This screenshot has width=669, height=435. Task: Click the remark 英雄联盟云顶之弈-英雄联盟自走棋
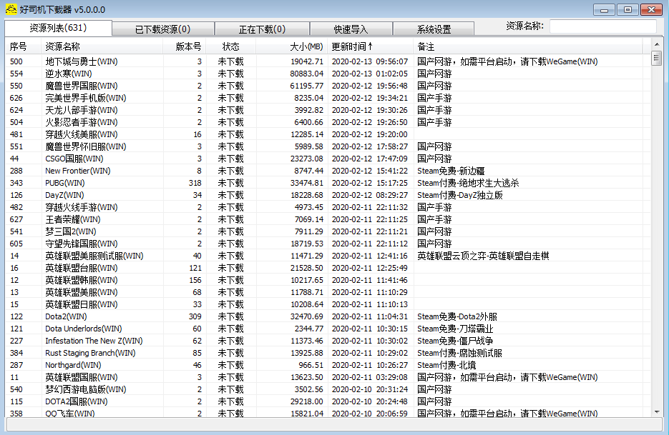pos(483,256)
